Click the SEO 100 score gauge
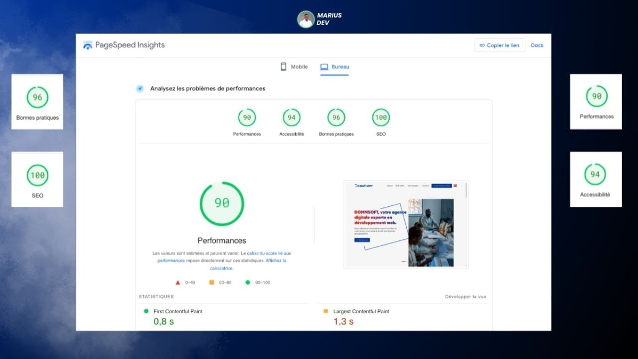This screenshot has height=359, width=638. (381, 118)
